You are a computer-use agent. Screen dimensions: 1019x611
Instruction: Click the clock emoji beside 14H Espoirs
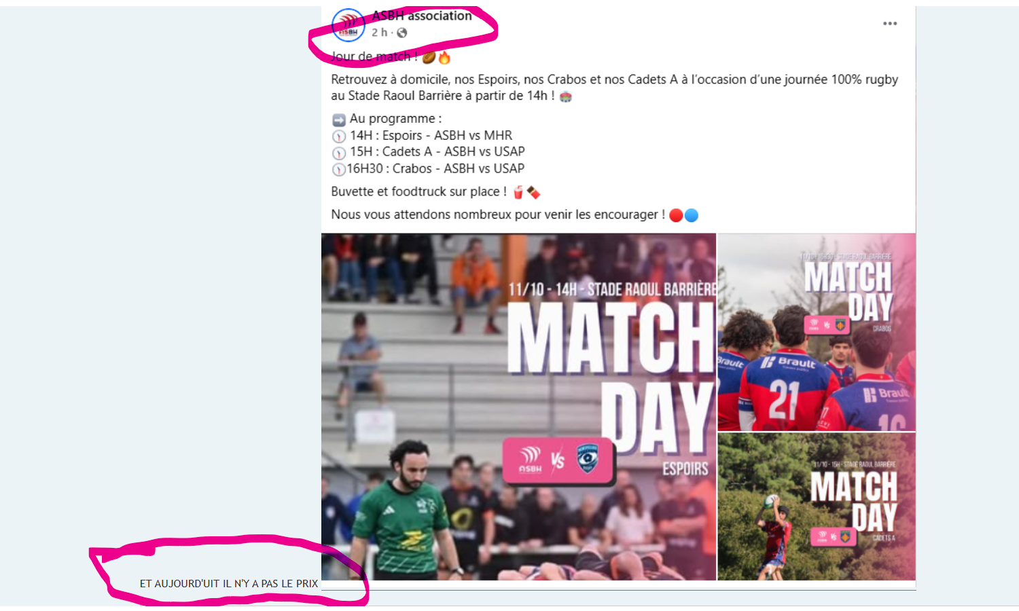(x=339, y=136)
